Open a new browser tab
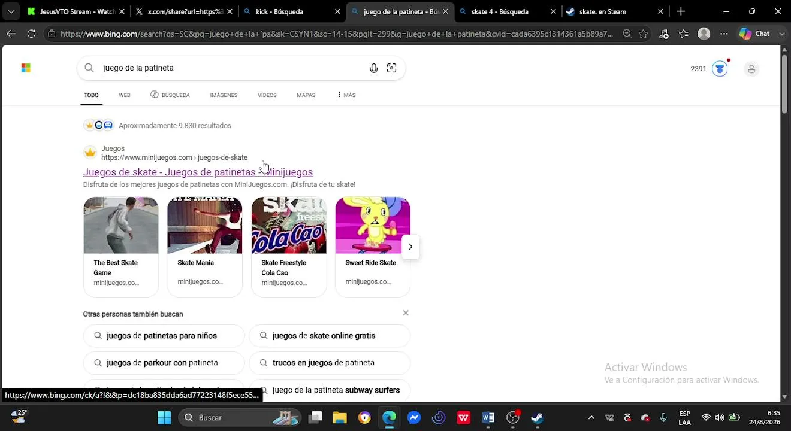The image size is (791, 431). coord(681,11)
